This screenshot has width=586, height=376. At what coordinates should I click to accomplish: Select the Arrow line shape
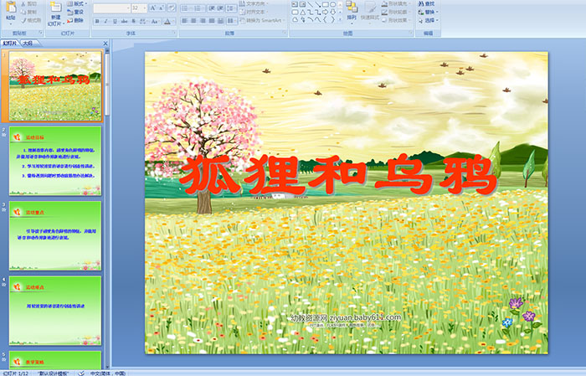(x=318, y=4)
